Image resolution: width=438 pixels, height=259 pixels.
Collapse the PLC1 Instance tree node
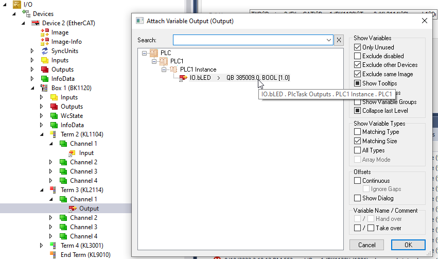point(164,70)
